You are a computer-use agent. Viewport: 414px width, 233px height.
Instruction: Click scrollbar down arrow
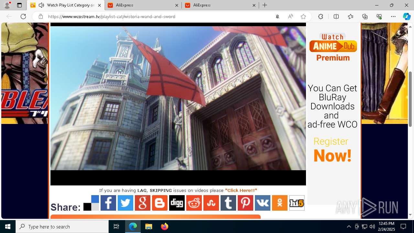[x=410, y=215]
